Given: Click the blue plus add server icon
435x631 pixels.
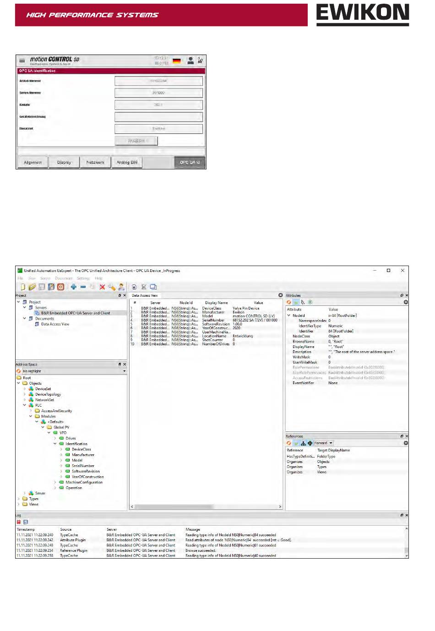Looking at the screenshot, I should tap(73, 287).
